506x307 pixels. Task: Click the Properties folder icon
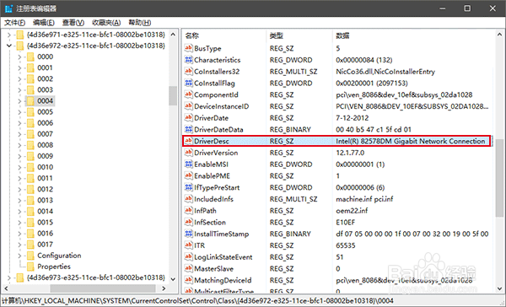coord(30,267)
